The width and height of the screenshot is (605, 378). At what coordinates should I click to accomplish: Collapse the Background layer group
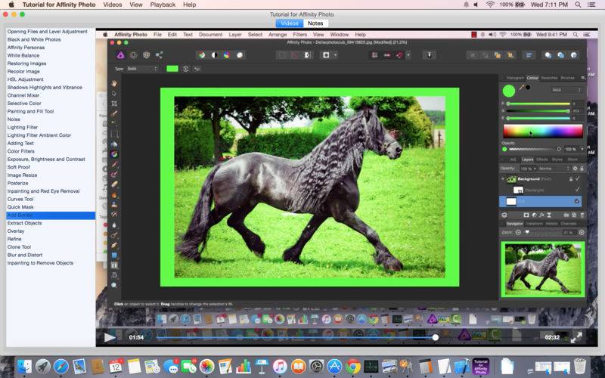504,178
